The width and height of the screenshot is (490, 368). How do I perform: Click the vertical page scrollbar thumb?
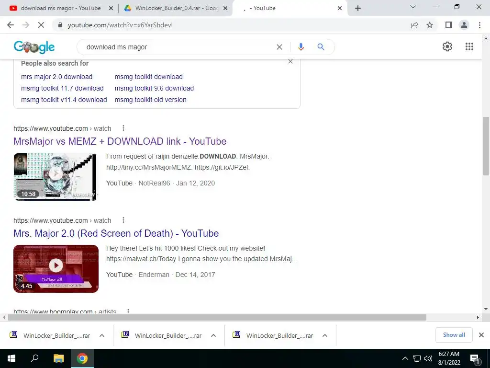(486, 146)
